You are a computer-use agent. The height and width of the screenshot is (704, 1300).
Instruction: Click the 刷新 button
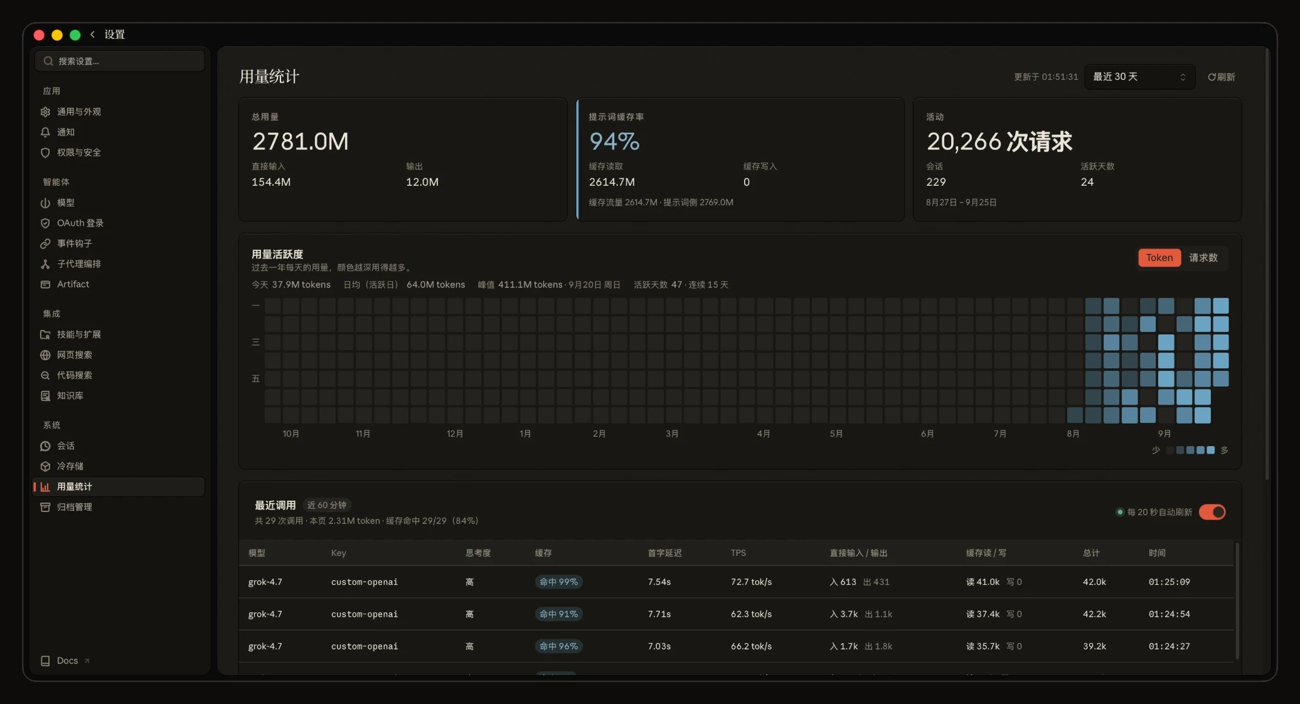pyautogui.click(x=1221, y=77)
